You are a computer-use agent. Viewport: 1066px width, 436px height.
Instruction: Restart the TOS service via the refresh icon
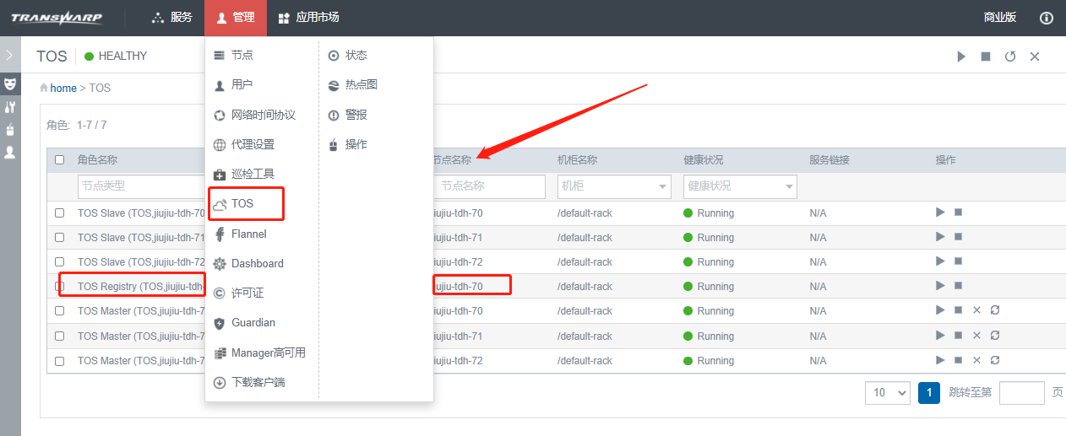(1010, 57)
